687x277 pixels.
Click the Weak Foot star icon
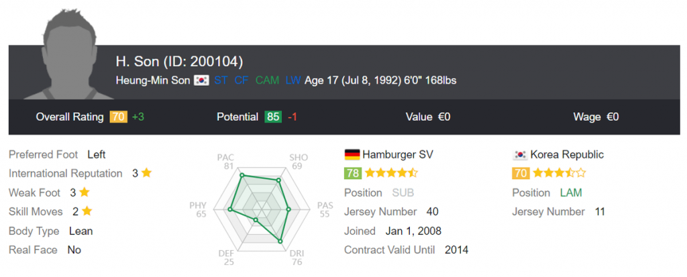coord(85,192)
